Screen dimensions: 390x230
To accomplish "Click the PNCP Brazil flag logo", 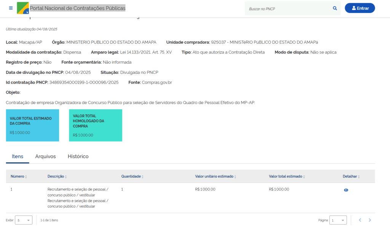I will [x=23, y=8].
